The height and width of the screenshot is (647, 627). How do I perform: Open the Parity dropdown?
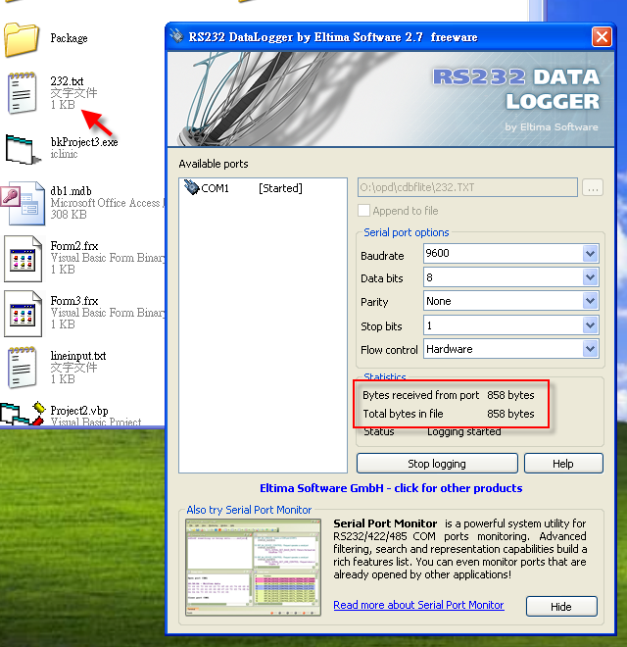591,301
